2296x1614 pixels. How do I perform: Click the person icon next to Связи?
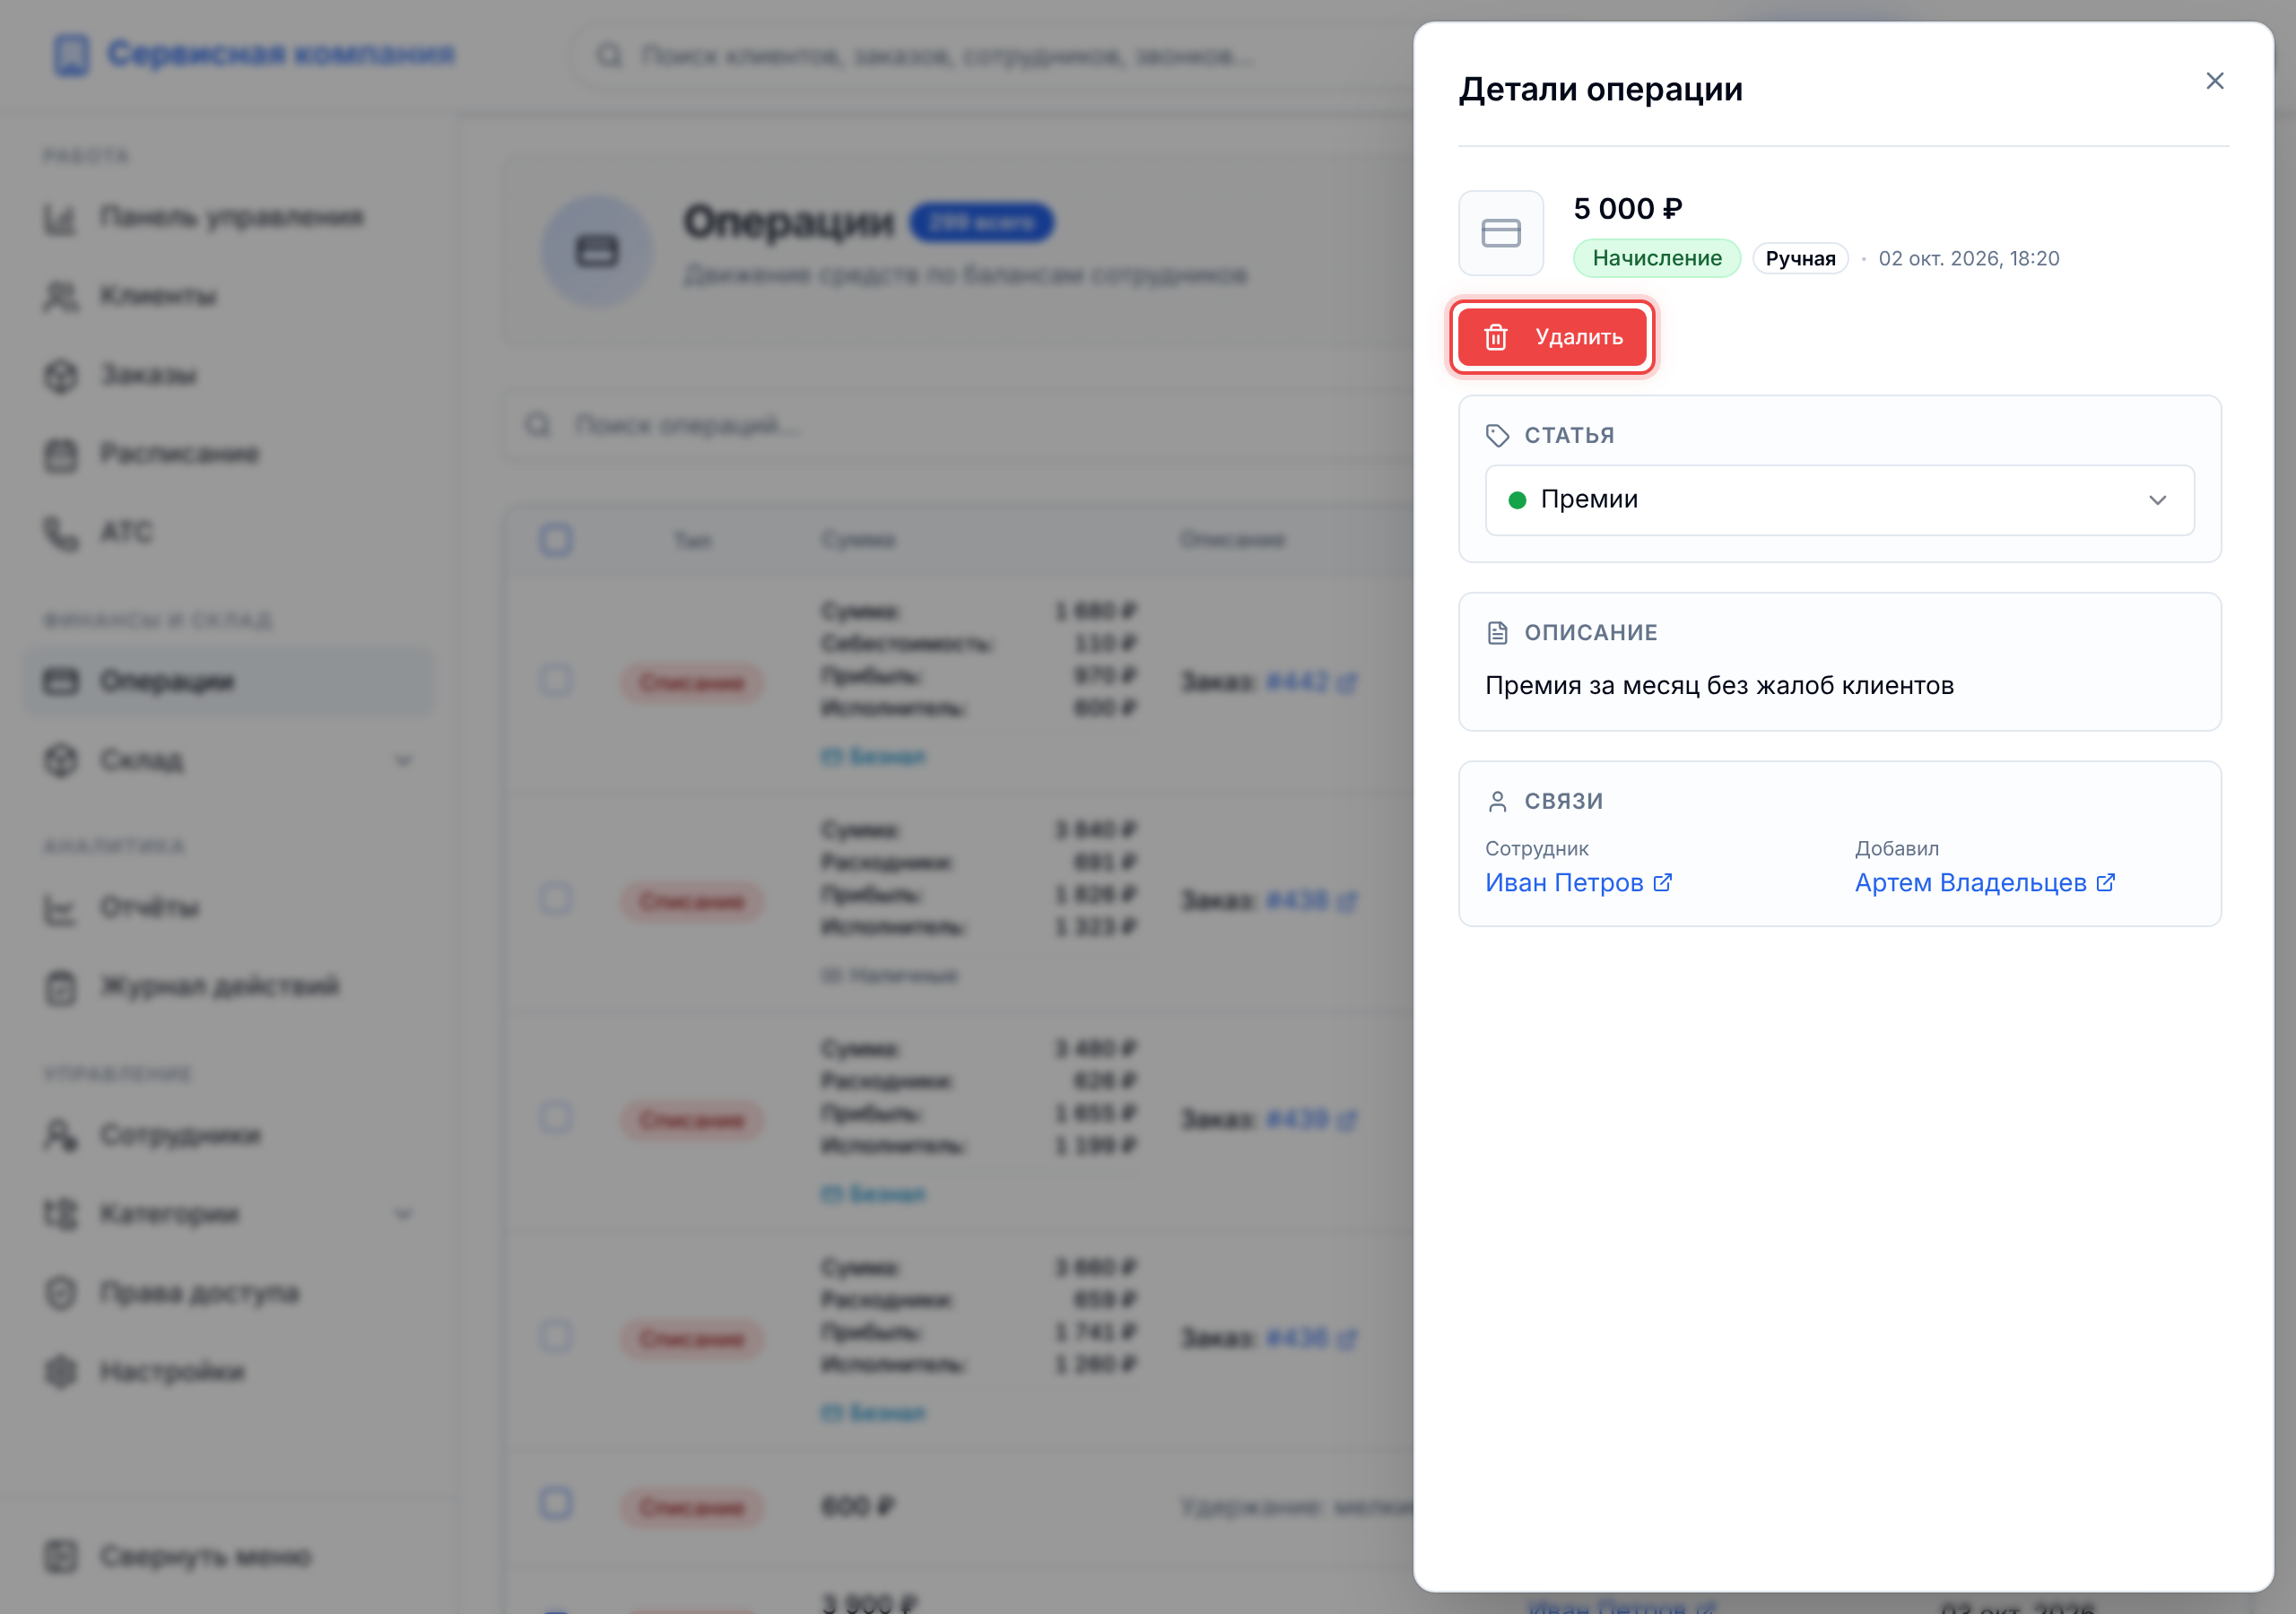pos(1497,801)
